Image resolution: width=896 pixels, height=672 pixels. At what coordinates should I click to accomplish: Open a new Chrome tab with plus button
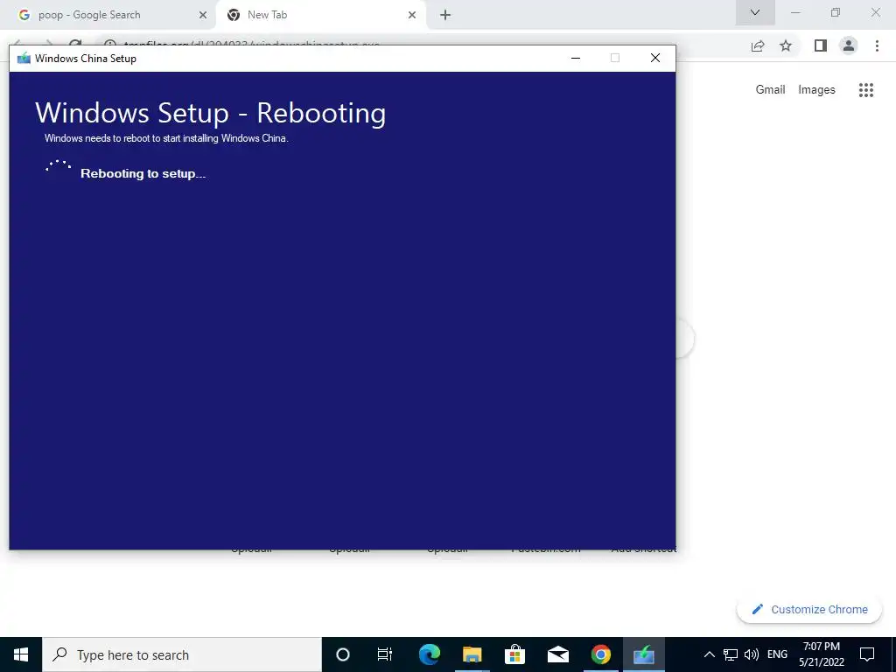(x=445, y=16)
